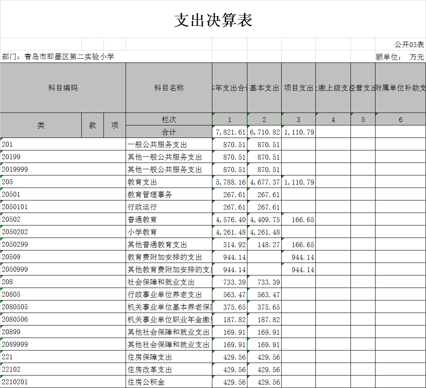Click the 款 sub-header cell
Viewport: 426px width, 388px height.
point(93,125)
